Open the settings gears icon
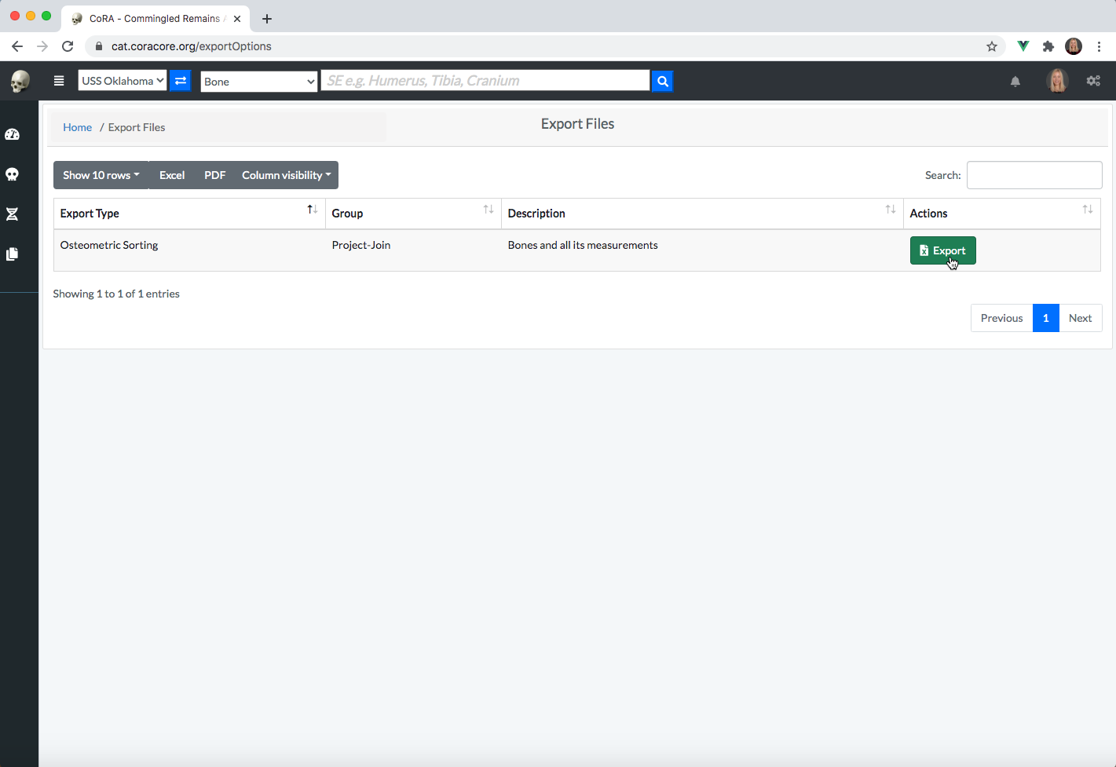The height and width of the screenshot is (767, 1116). [1093, 80]
